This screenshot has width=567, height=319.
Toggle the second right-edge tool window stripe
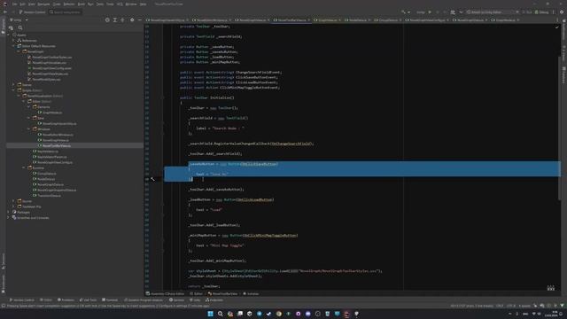point(563,53)
